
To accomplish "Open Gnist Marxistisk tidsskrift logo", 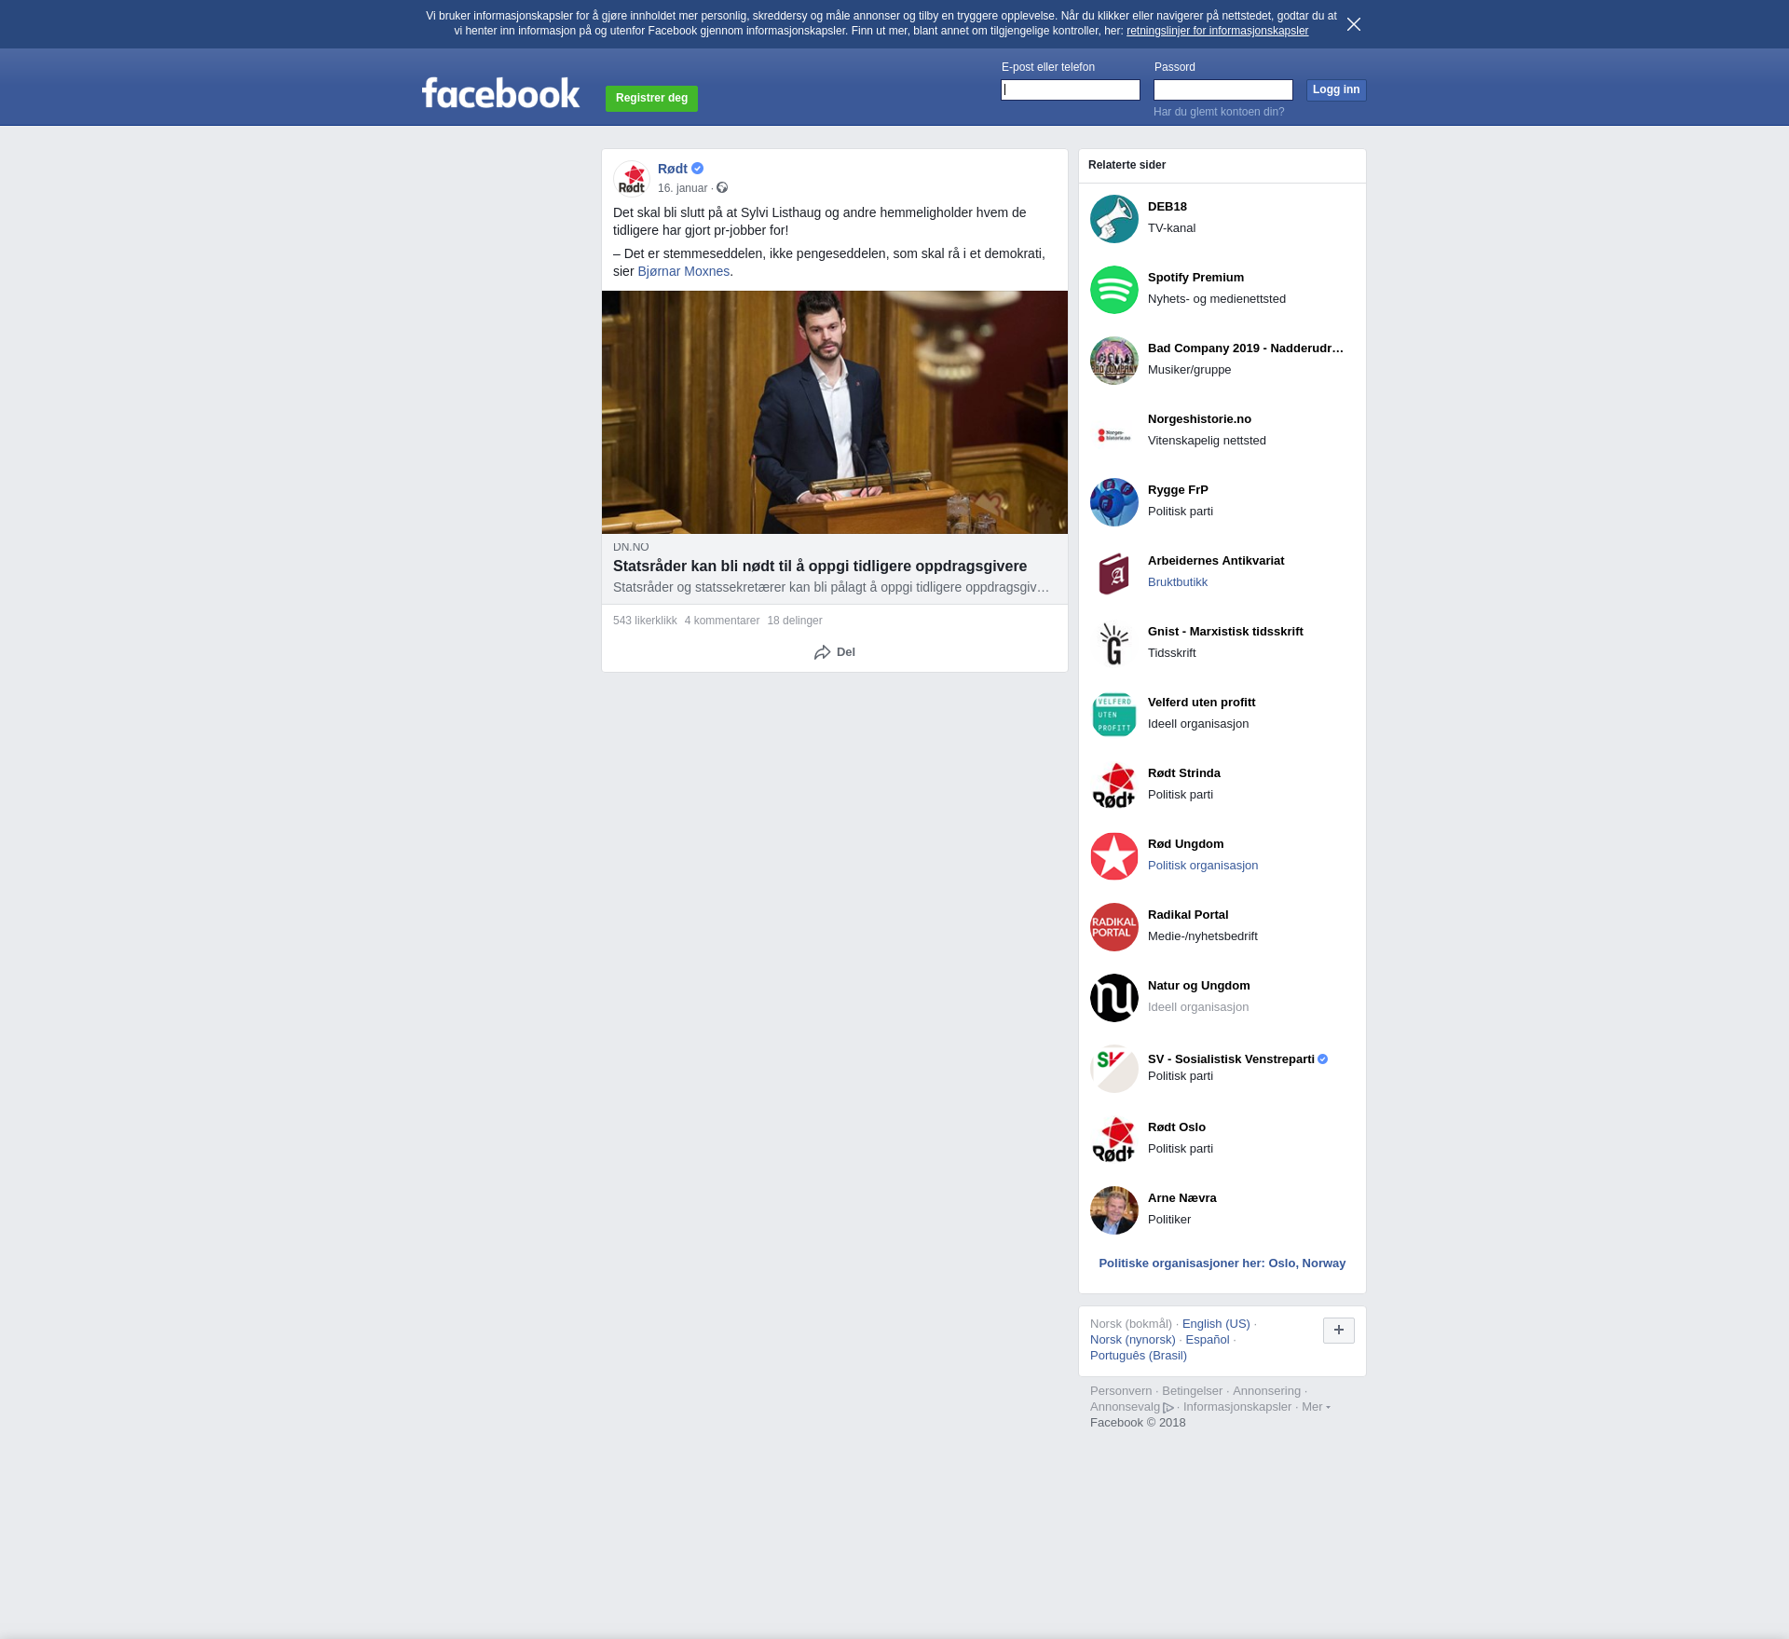I will pos(1114,644).
